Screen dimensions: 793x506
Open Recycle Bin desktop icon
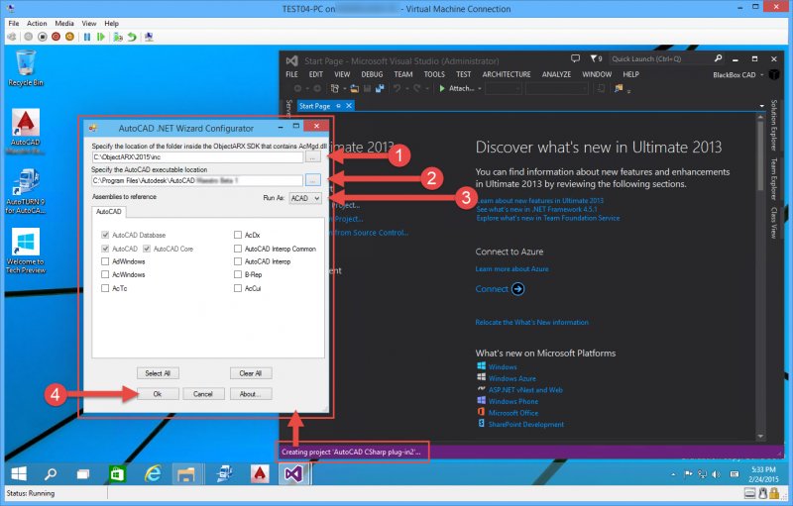[x=26, y=68]
